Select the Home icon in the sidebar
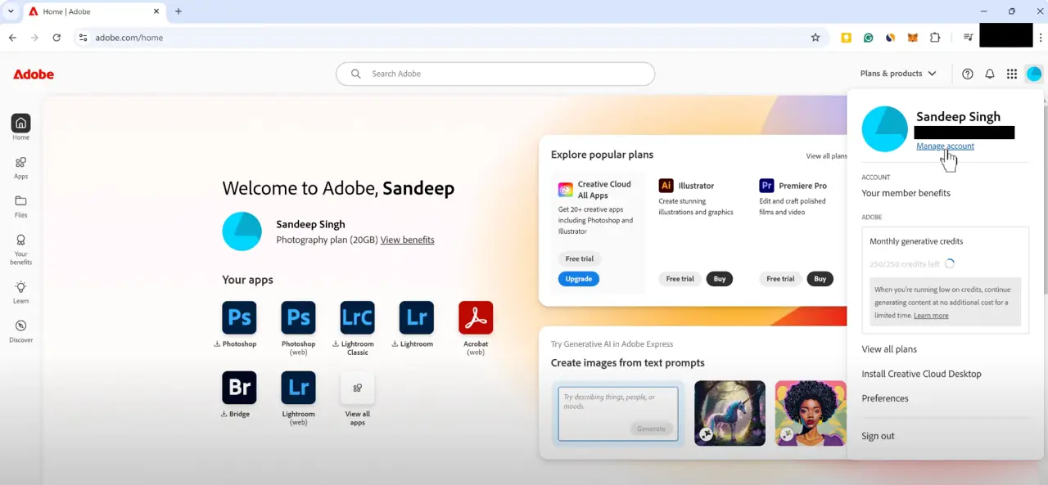This screenshot has width=1048, height=485. [x=20, y=124]
